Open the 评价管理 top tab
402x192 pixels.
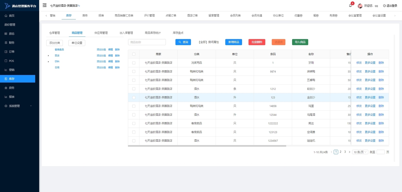coord(149,16)
